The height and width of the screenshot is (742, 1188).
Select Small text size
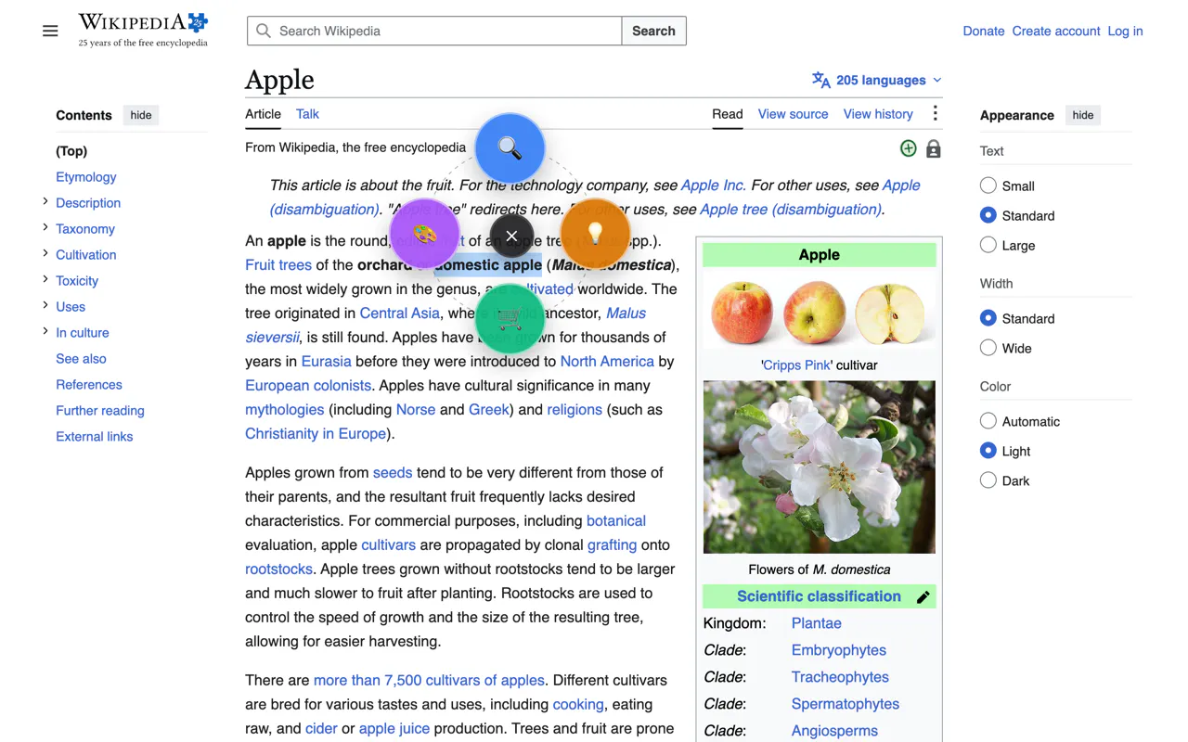[988, 185]
